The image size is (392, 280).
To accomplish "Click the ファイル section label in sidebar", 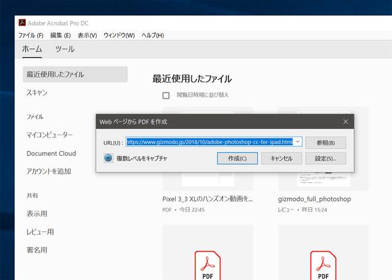I will pyautogui.click(x=35, y=117).
